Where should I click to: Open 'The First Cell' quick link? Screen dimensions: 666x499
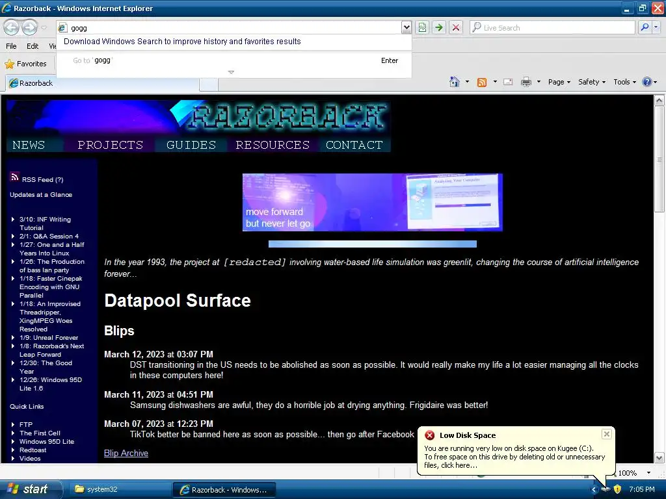pos(40,433)
